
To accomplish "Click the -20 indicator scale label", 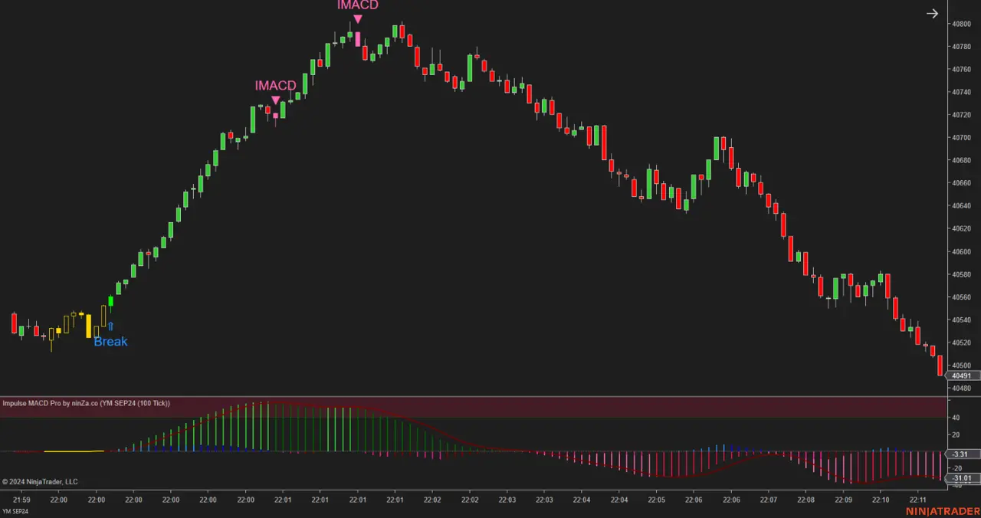I will tap(955, 467).
